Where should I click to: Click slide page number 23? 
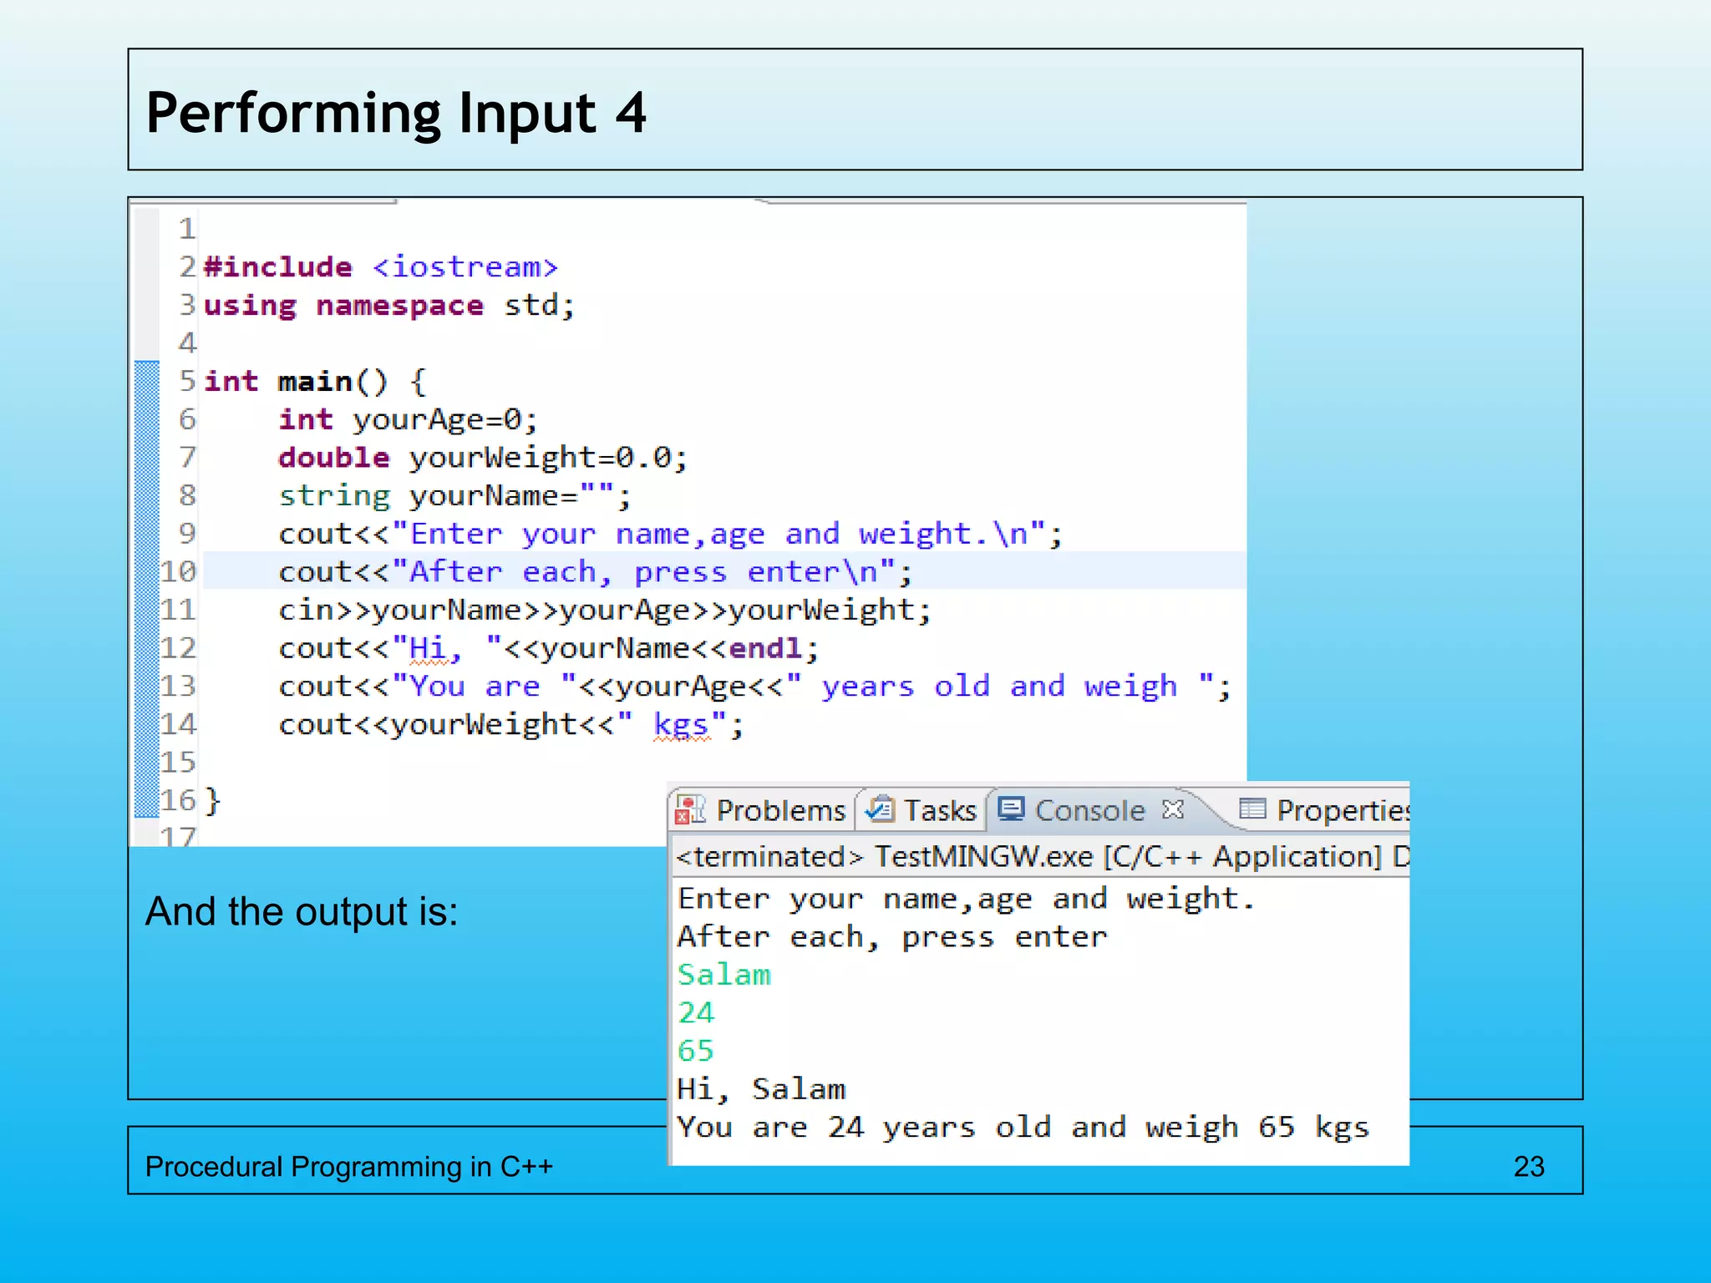[1529, 1167]
